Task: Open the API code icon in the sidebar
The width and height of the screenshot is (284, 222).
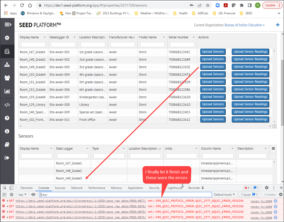Action: 7,104
